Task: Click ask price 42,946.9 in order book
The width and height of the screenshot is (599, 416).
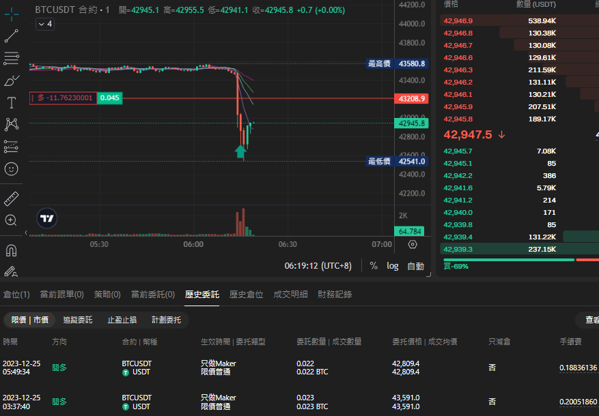Action: [458, 21]
